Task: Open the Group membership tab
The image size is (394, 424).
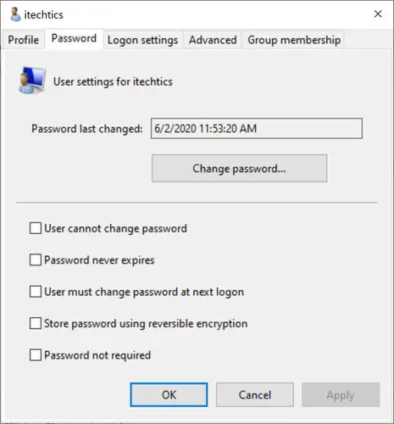Action: 294,40
